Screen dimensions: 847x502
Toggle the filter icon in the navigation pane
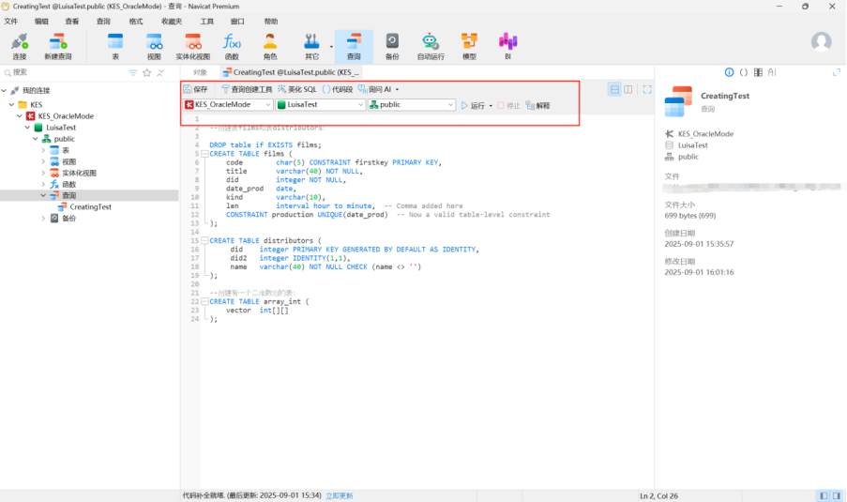coord(133,72)
